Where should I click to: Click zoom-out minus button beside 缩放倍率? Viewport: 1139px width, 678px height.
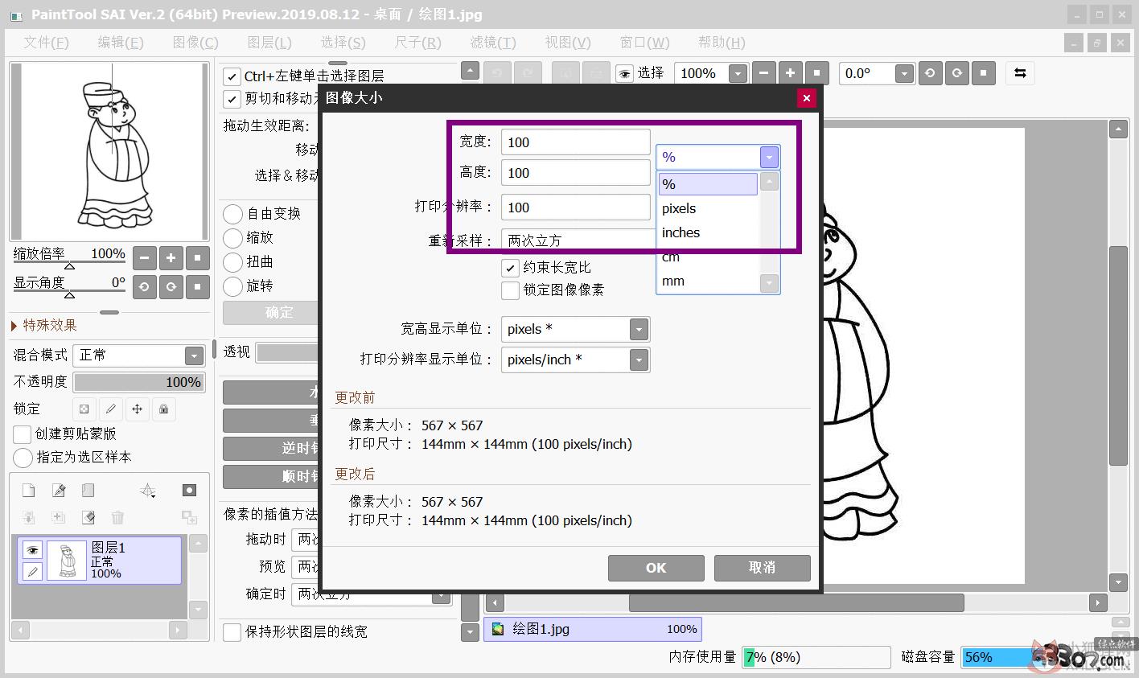144,259
